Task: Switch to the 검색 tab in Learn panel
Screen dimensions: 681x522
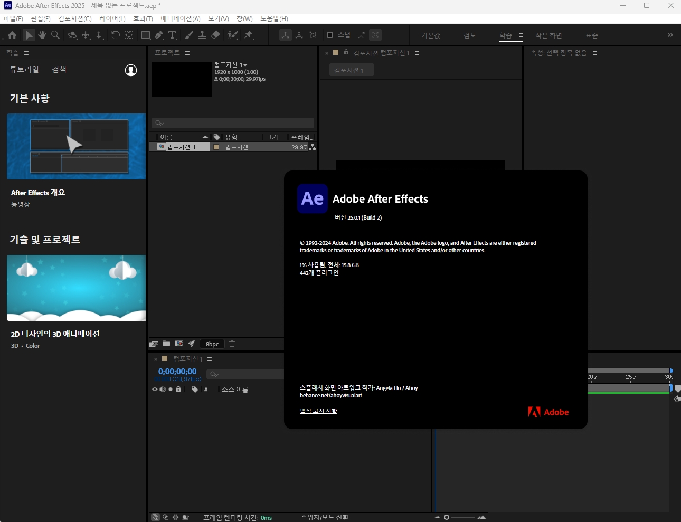Action: pos(59,69)
